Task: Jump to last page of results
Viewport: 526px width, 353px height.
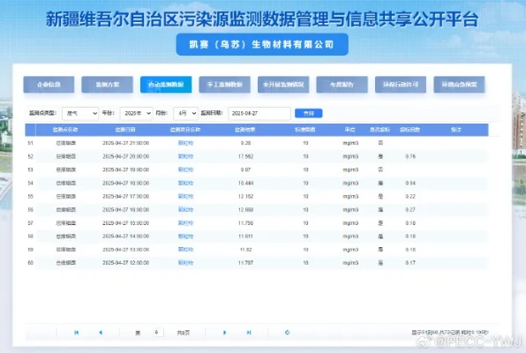Action: tap(249, 333)
